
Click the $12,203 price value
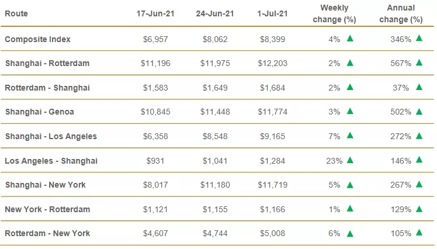click(x=273, y=63)
